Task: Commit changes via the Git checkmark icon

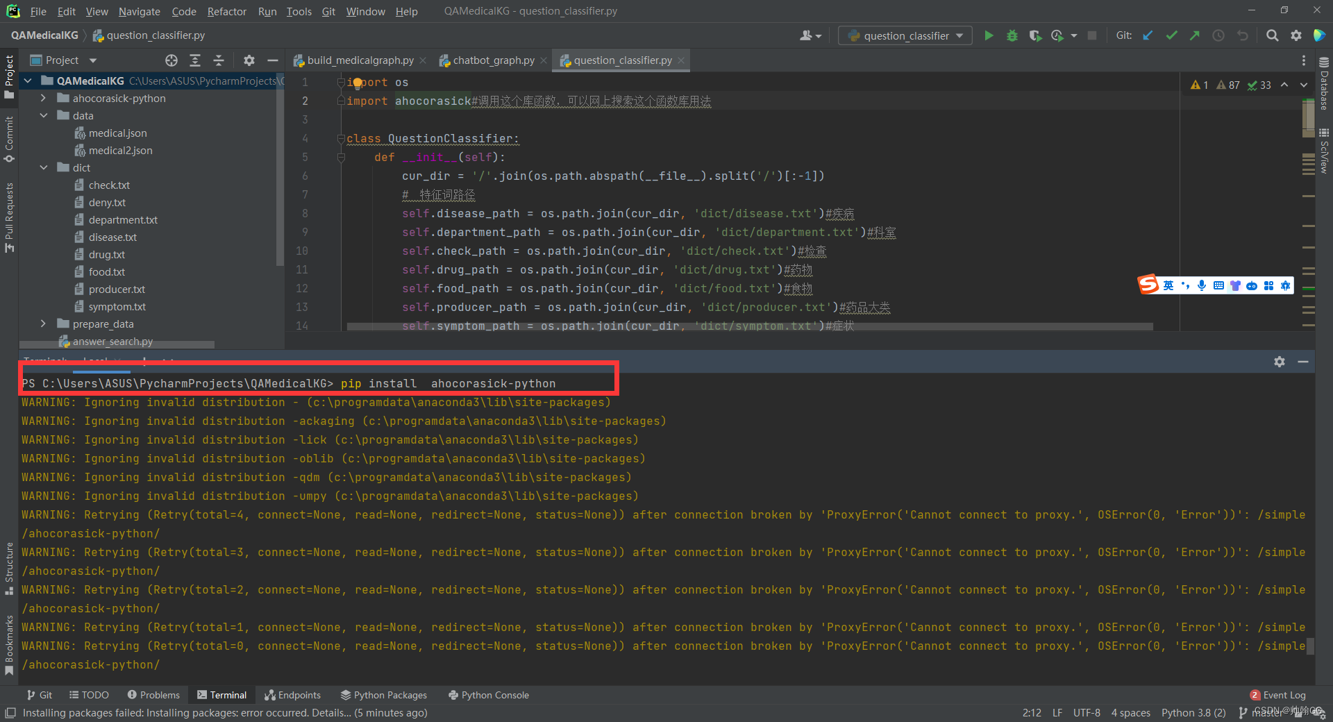Action: point(1172,35)
